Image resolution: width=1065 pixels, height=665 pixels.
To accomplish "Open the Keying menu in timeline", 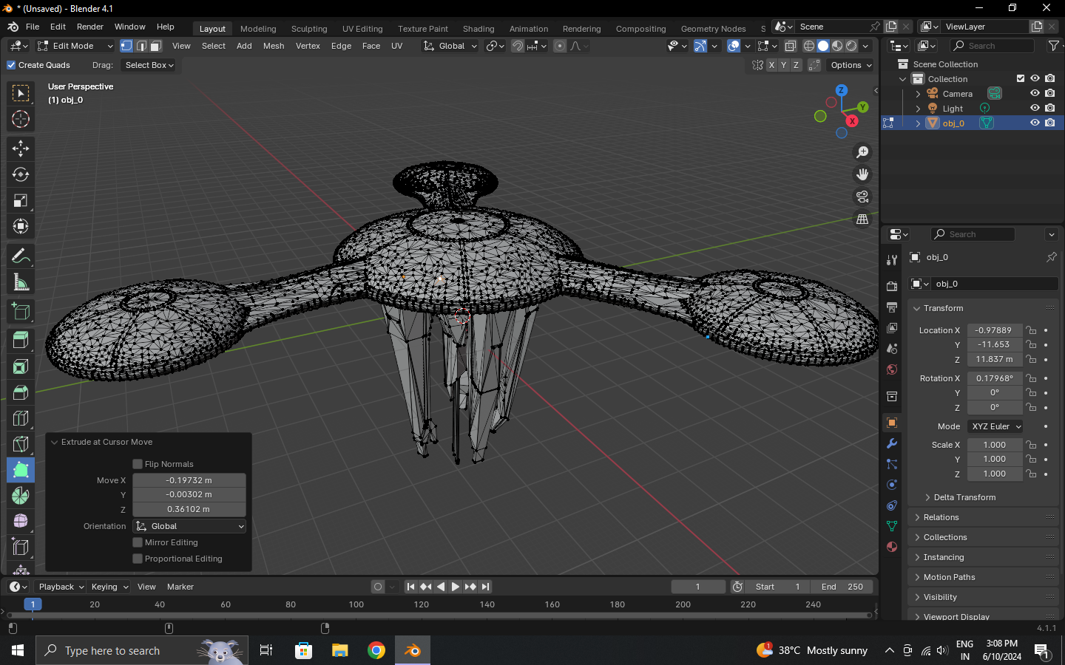I will coord(109,587).
